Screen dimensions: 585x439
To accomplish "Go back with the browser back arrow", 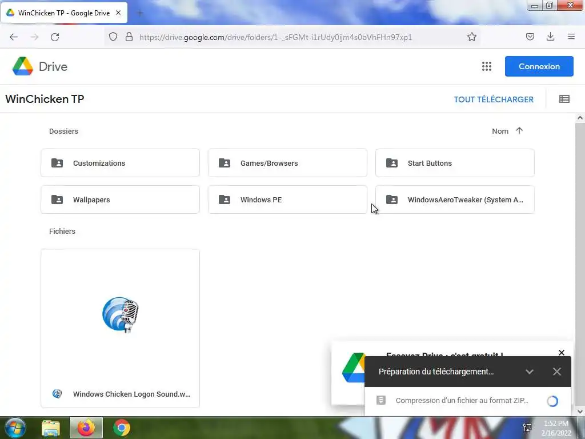I will (14, 37).
